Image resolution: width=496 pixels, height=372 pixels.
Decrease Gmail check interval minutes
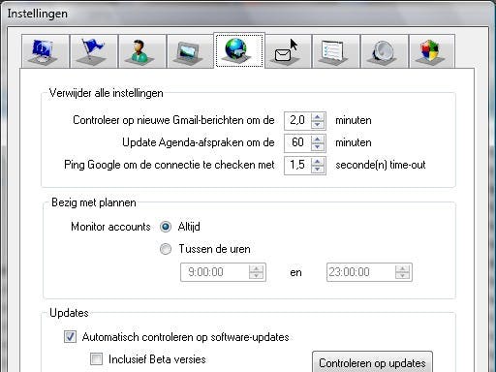pos(318,124)
